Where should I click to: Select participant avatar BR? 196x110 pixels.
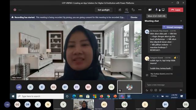tap(88, 87)
